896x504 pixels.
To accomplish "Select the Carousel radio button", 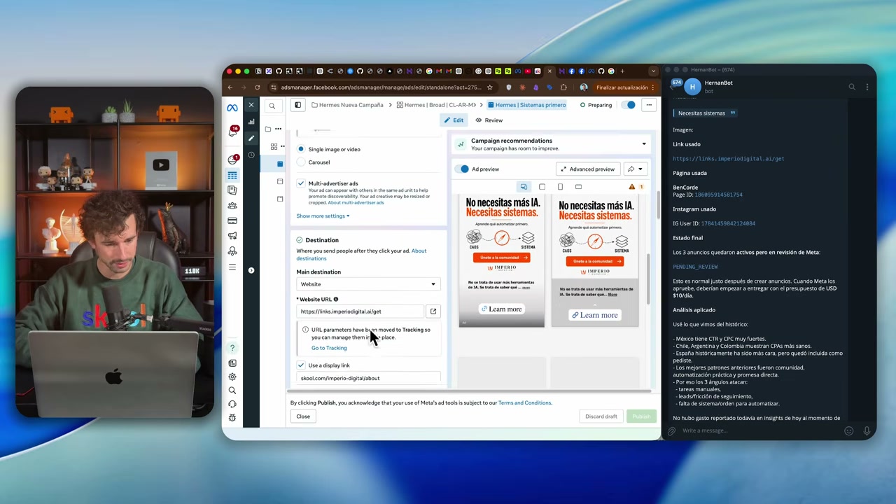I will point(301,162).
